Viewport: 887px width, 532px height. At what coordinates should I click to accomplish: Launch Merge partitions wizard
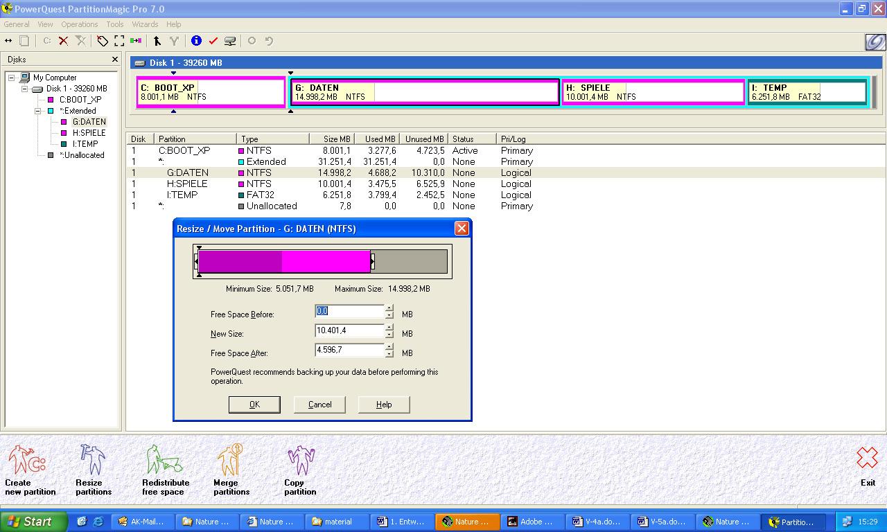pos(231,470)
